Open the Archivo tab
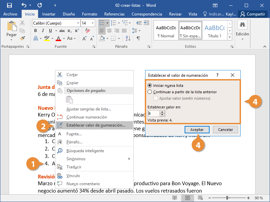The width and height of the screenshot is (270, 202). click(10, 14)
